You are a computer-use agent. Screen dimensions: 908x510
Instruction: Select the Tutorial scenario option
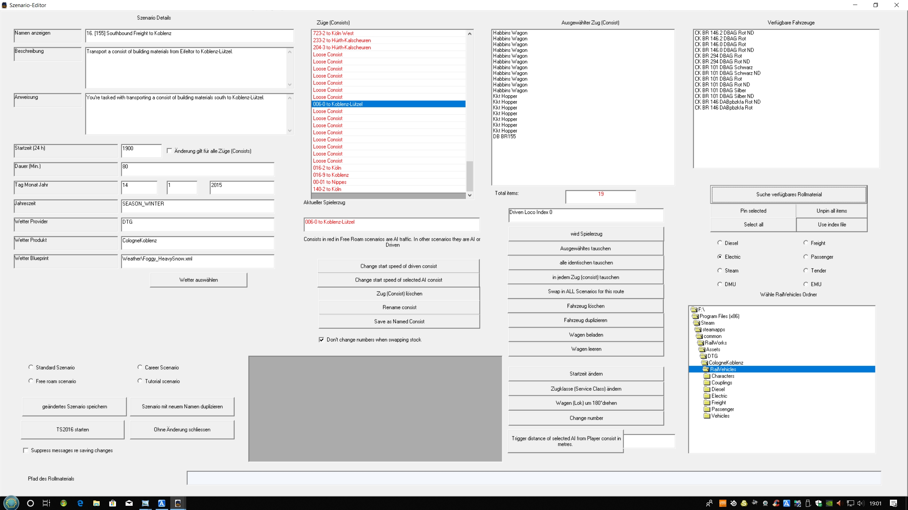point(140,381)
